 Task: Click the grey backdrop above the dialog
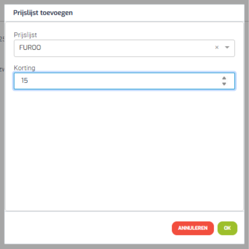coord(124,2)
